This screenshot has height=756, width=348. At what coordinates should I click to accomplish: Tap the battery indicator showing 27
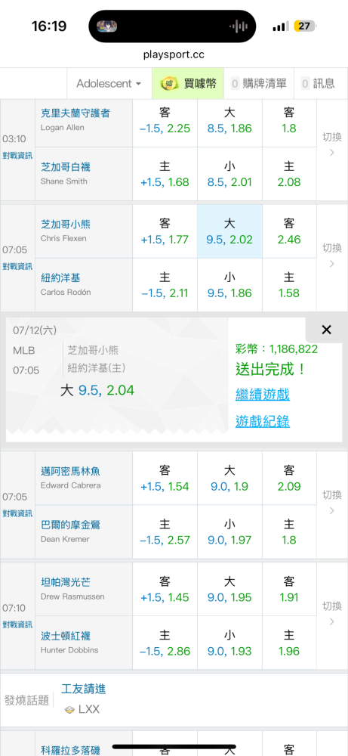(x=304, y=26)
